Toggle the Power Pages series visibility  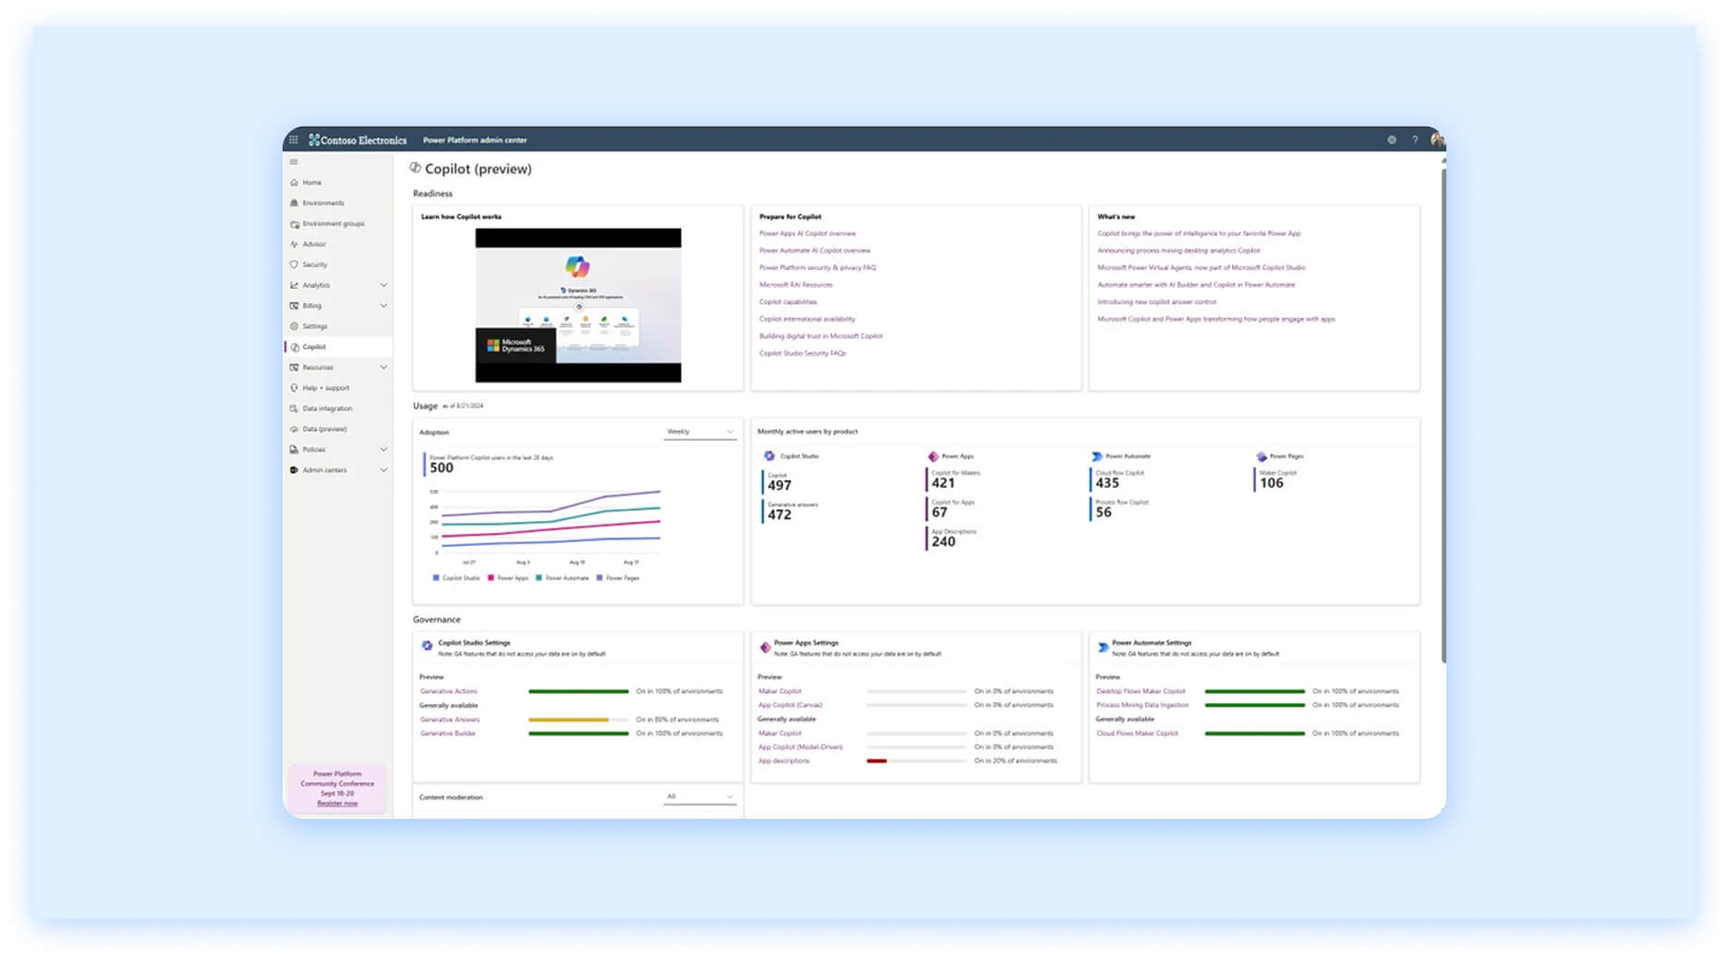617,577
